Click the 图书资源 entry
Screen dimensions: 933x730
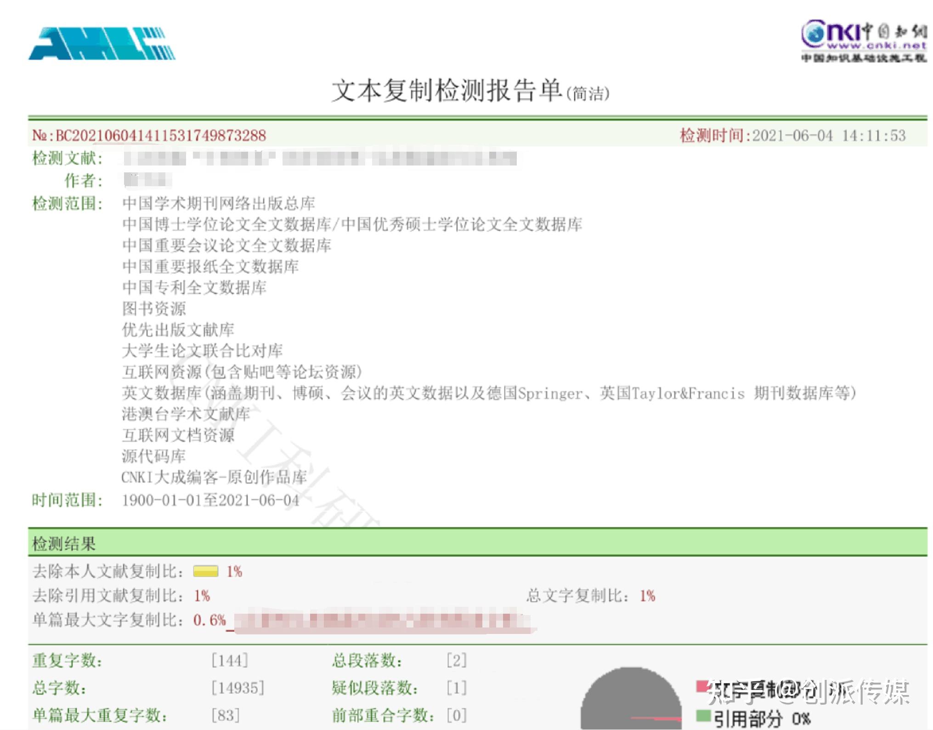(x=154, y=309)
